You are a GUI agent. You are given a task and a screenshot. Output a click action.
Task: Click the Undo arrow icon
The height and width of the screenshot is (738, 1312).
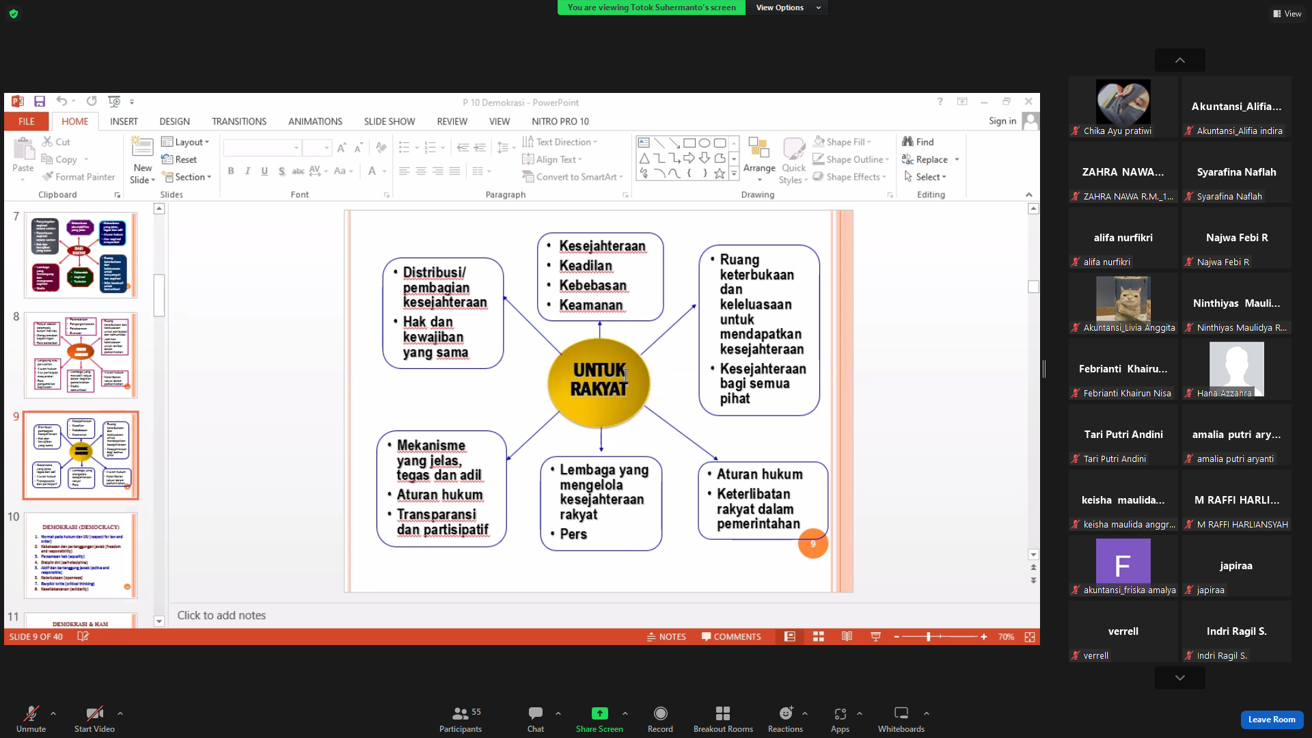coord(61,102)
